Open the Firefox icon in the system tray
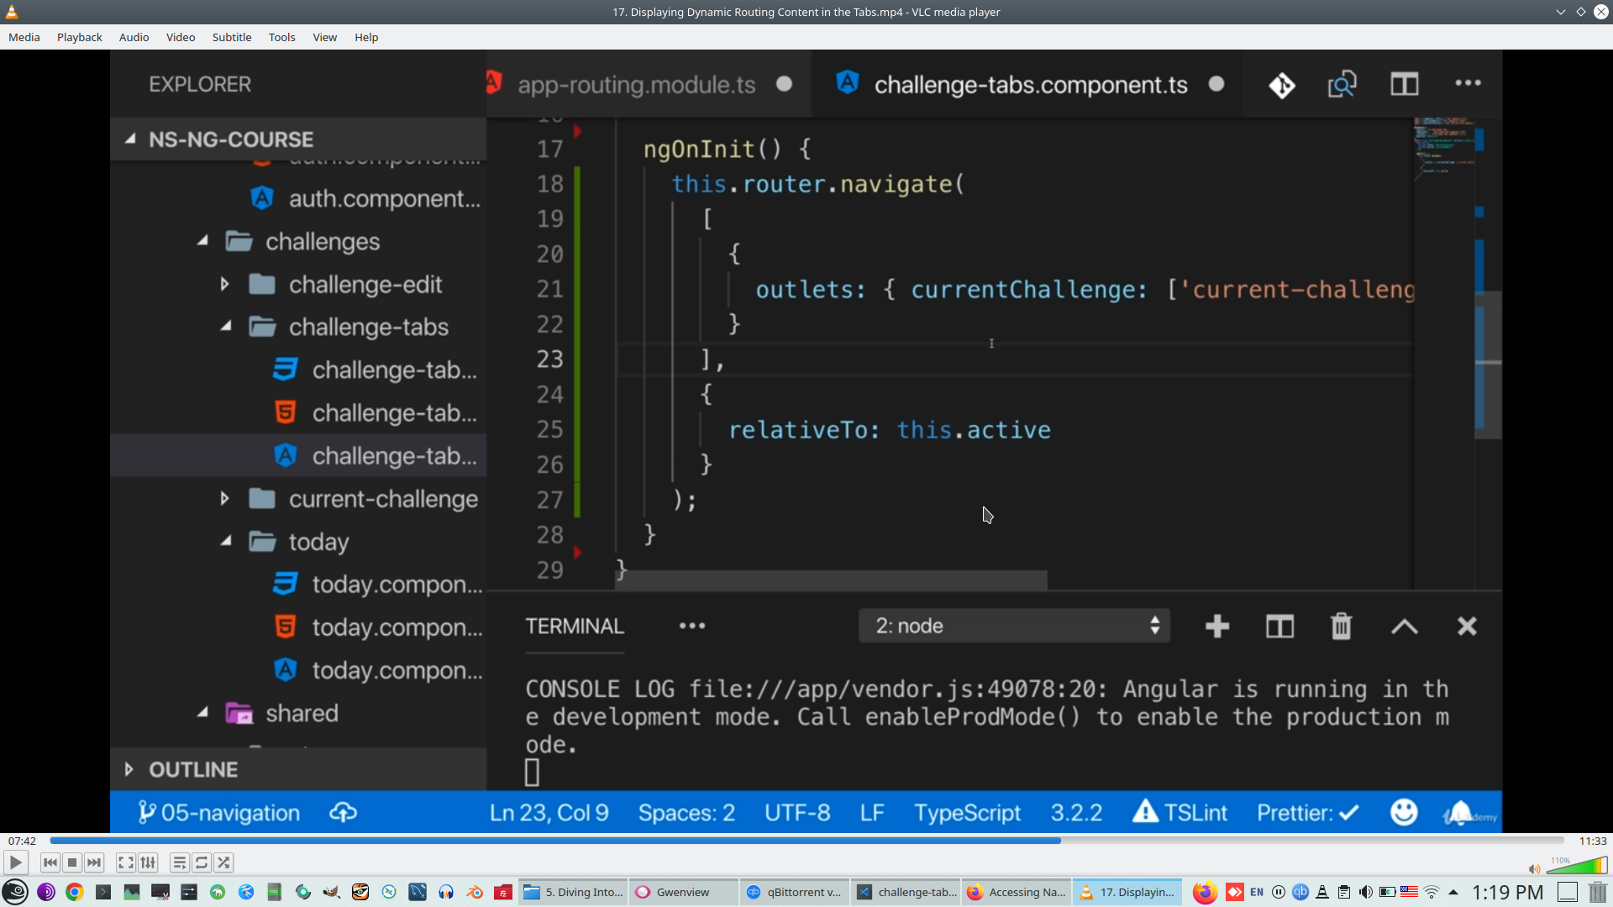 (1205, 892)
